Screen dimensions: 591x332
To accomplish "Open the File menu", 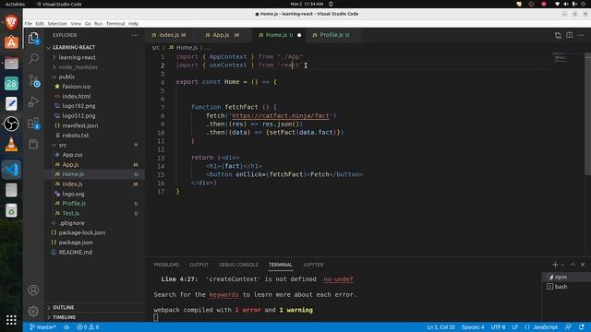I will [29, 23].
